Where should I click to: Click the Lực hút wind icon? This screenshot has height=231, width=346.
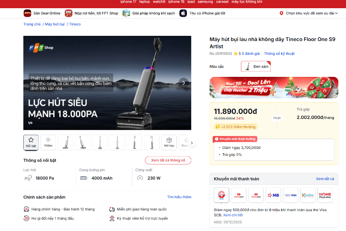coord(28,178)
